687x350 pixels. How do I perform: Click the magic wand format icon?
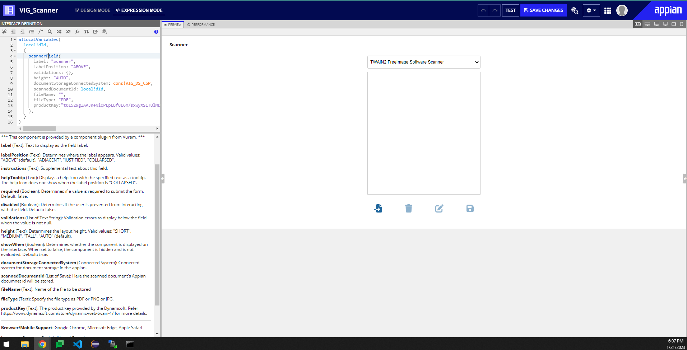coord(4,32)
